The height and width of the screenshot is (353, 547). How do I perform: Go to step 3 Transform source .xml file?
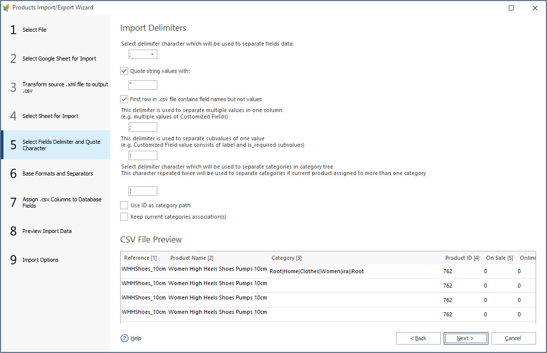[x=56, y=87]
